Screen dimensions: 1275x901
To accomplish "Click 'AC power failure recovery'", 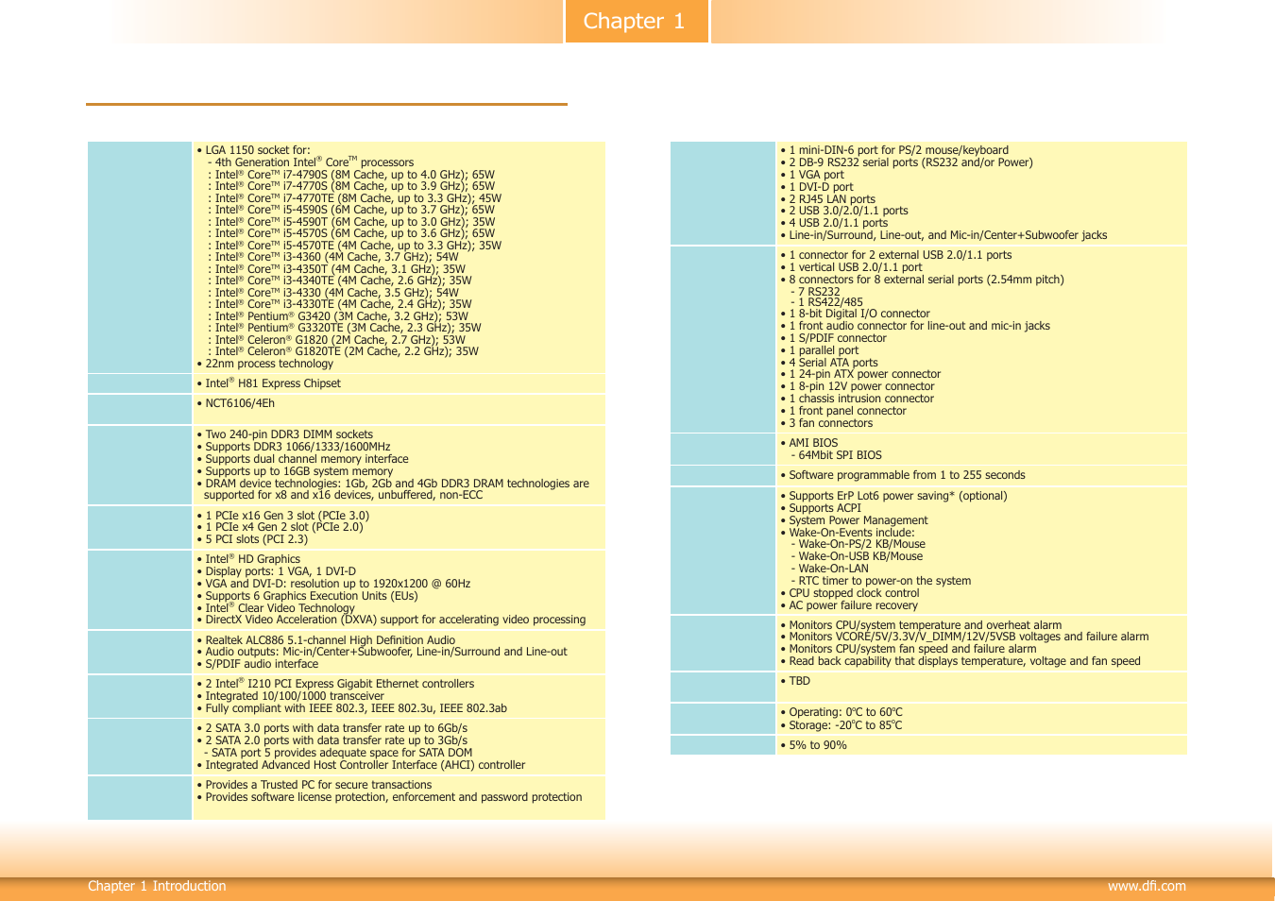I will click(849, 605).
